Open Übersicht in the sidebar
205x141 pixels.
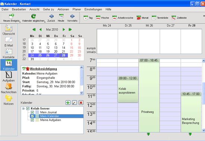(x=9, y=30)
